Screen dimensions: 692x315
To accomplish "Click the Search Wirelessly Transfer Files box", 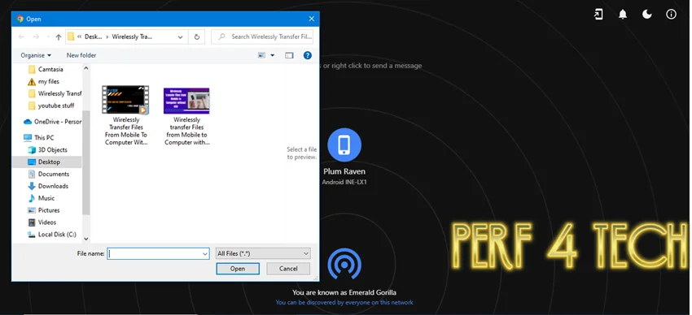I will pyautogui.click(x=263, y=37).
